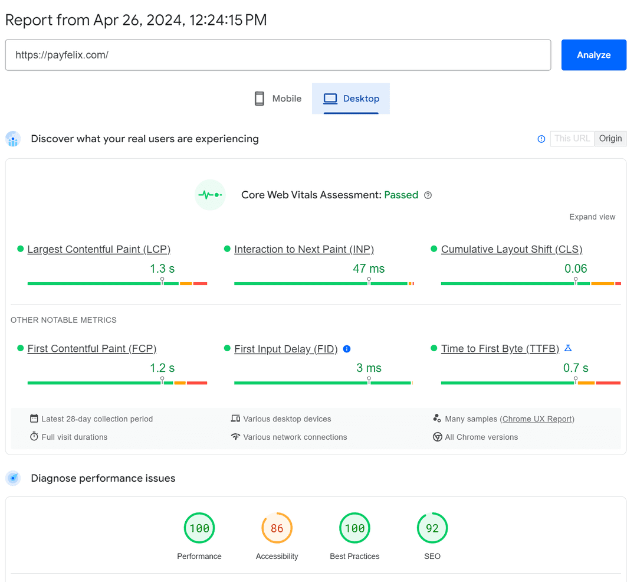The height and width of the screenshot is (582, 637).
Task: Click the samples dots icon
Action: click(437, 418)
